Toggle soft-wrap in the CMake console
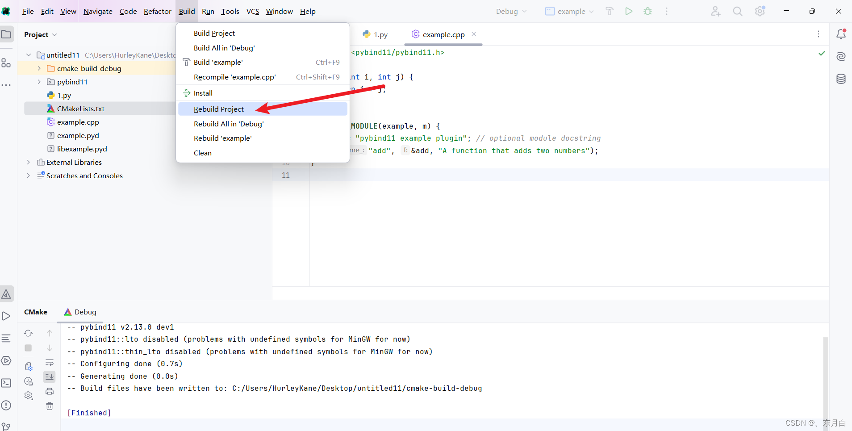852x431 pixels. coord(50,362)
